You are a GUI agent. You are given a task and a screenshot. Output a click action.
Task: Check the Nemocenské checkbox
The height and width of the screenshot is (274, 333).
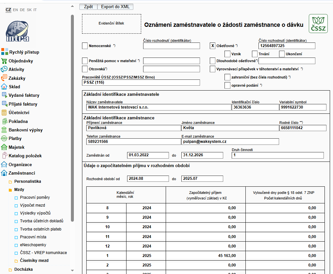85,46
